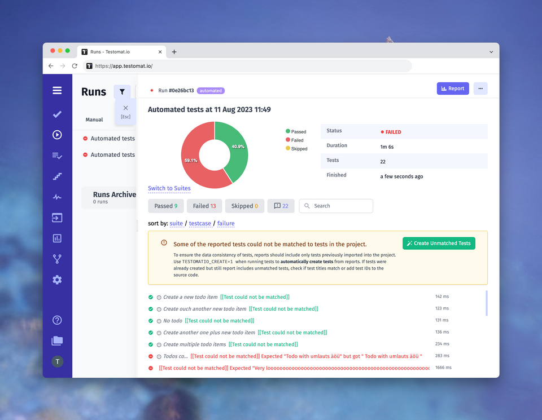The height and width of the screenshot is (420, 542).
Task: Click the Runs filter funnel button
Action: (x=122, y=92)
